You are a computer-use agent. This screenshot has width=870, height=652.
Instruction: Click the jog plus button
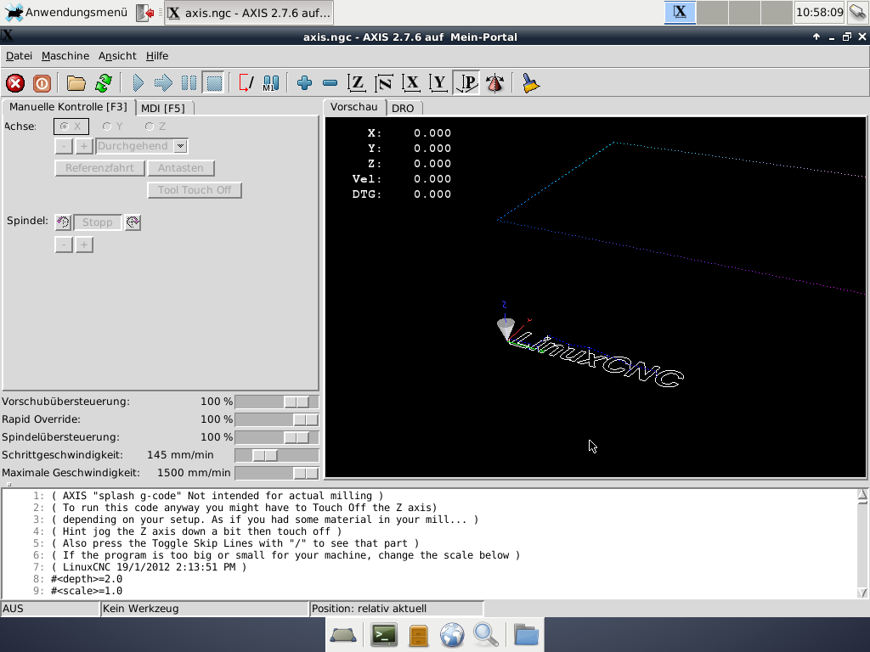coord(84,146)
